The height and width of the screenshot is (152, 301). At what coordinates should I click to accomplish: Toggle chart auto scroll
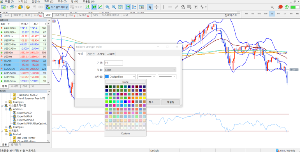[128, 7]
